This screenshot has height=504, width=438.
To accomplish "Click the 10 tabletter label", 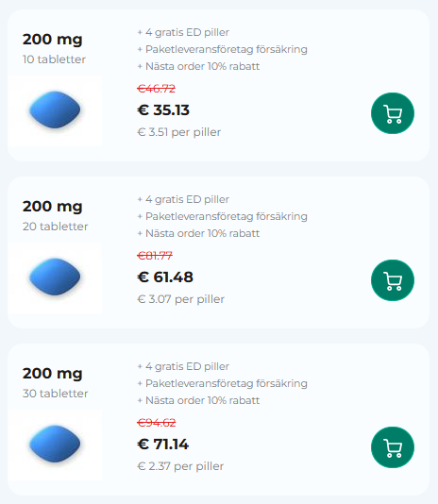I will click(54, 59).
